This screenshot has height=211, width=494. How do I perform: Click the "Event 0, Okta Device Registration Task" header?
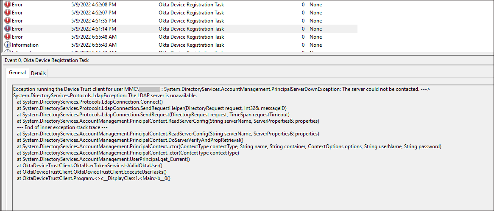coord(47,60)
